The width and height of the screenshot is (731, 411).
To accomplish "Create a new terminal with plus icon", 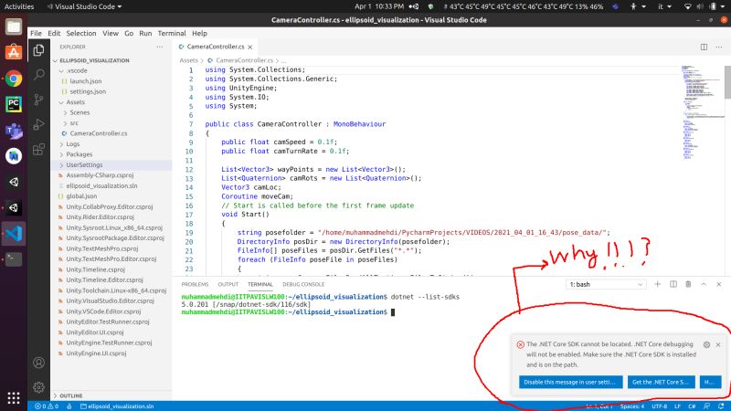I will 657,284.
